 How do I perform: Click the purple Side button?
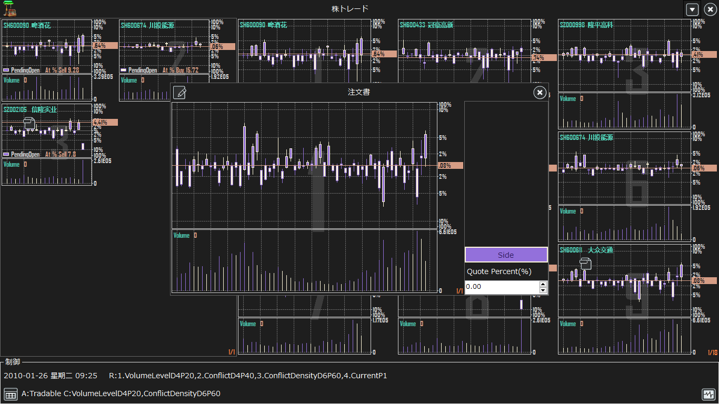point(506,255)
